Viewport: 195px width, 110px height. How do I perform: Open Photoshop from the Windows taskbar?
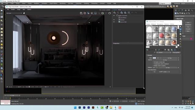[80, 108]
